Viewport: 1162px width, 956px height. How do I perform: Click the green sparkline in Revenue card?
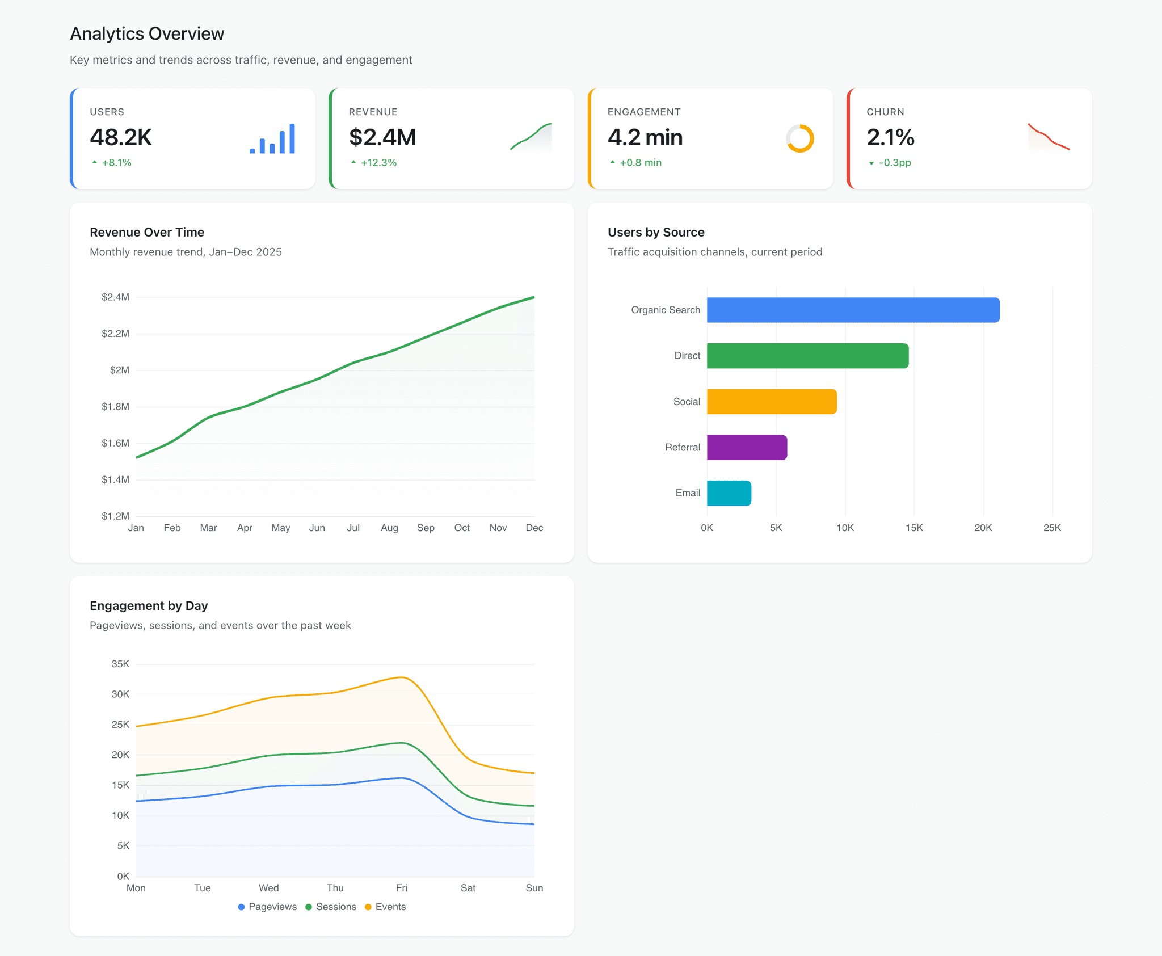coord(531,138)
